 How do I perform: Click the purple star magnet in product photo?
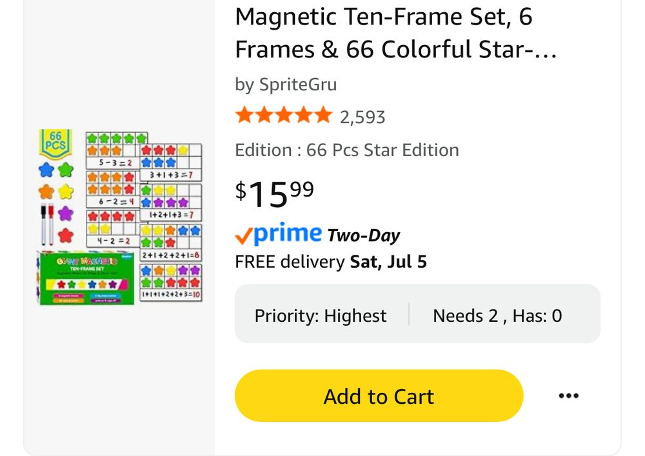coord(65,213)
